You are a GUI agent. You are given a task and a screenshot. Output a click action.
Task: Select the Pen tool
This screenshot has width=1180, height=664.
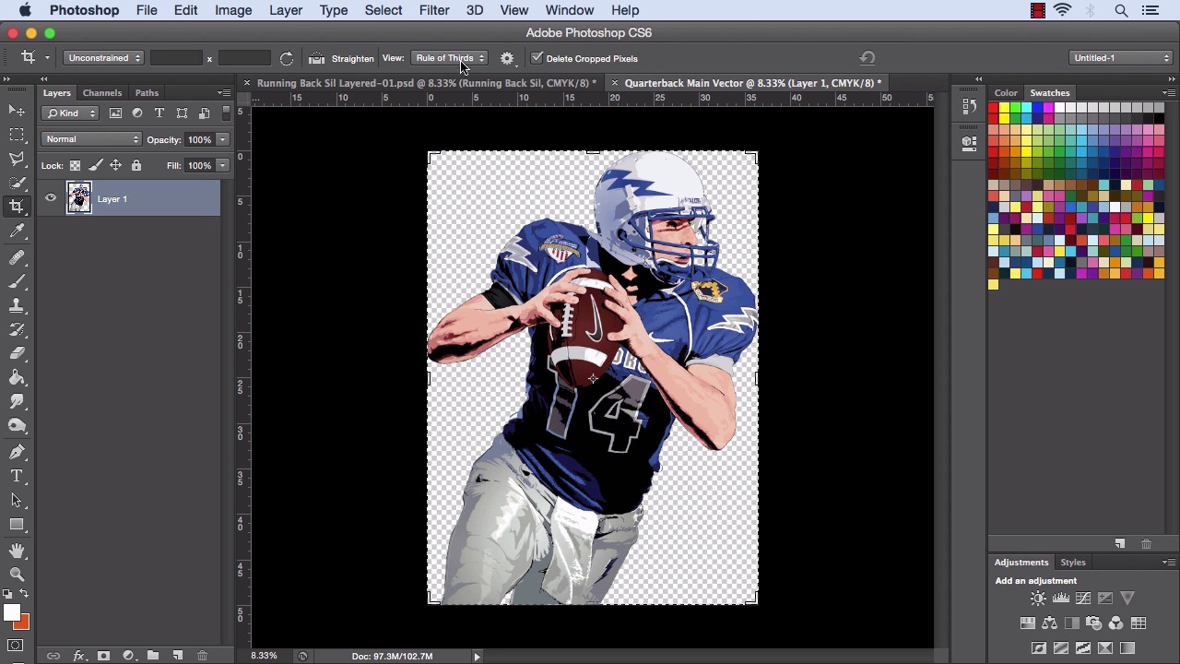17,452
